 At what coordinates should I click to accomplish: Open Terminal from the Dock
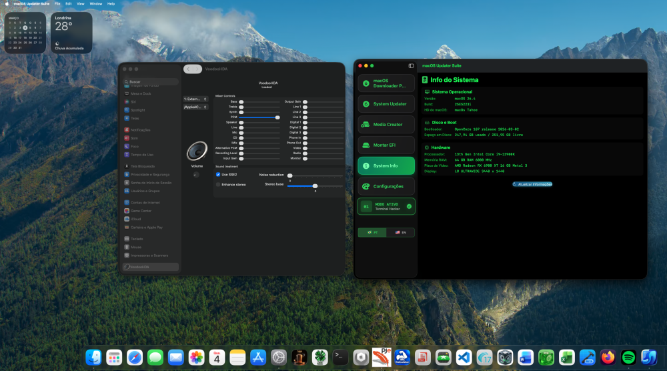(x=340, y=358)
